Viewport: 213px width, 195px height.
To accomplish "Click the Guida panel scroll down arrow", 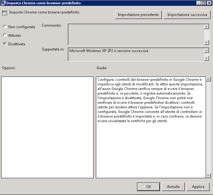I will 208,176.
